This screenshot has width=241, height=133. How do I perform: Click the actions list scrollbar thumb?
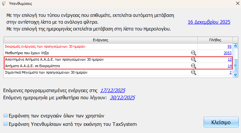coord(236,65)
